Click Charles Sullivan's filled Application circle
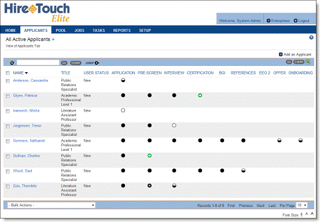 [x=123, y=156]
